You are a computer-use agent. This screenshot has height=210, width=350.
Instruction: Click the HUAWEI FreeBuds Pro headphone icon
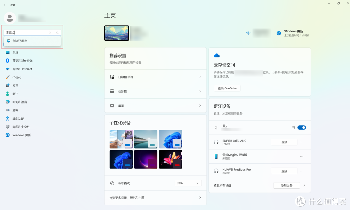pos(216,171)
